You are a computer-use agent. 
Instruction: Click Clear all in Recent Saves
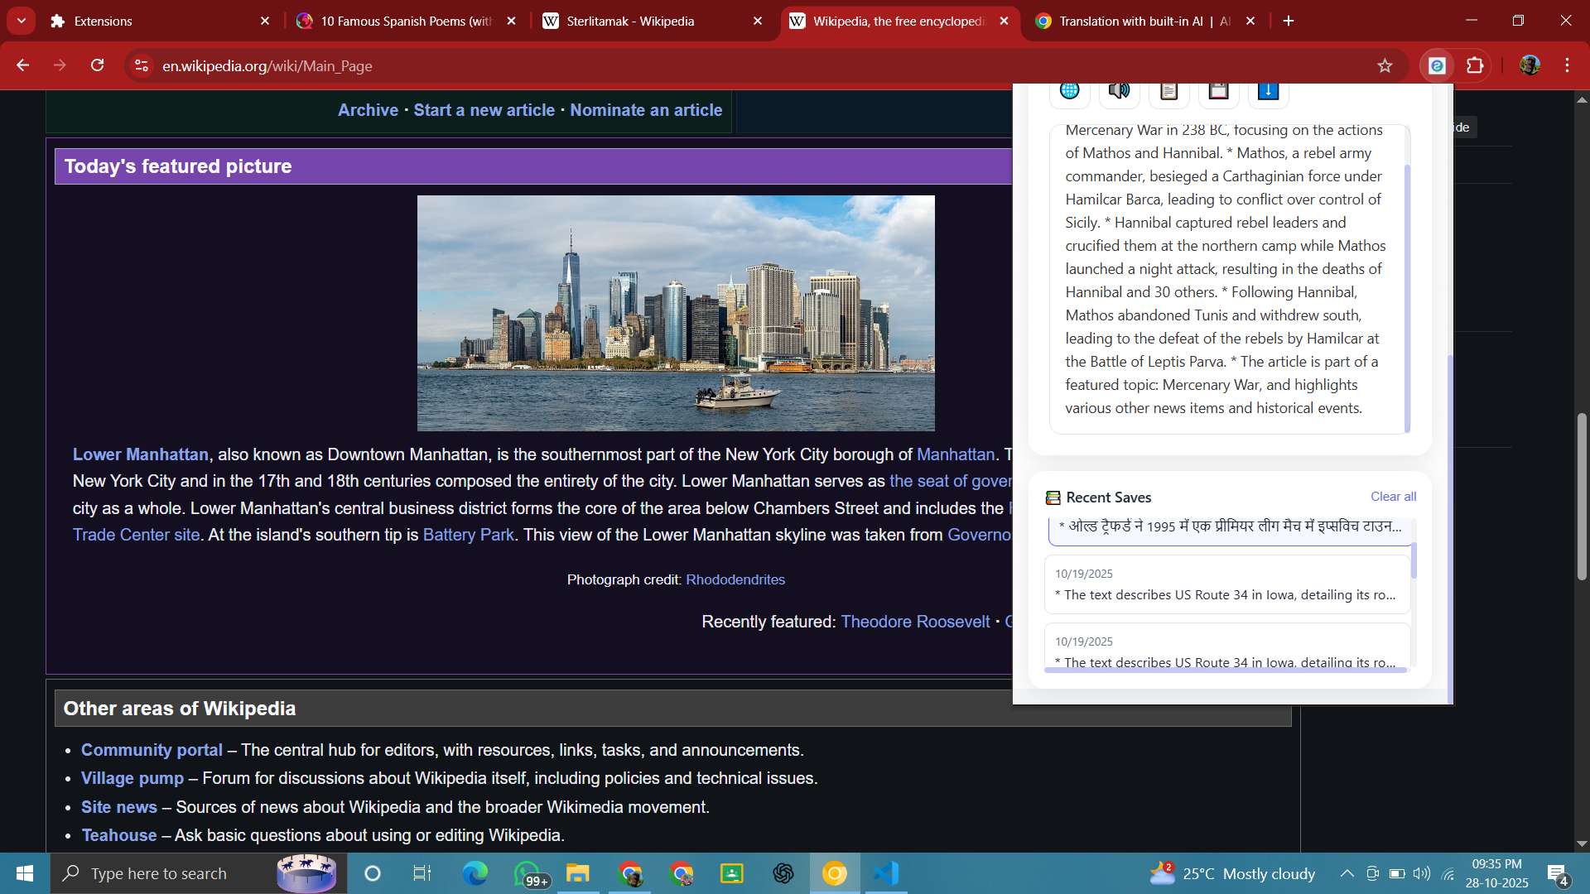pyautogui.click(x=1393, y=497)
